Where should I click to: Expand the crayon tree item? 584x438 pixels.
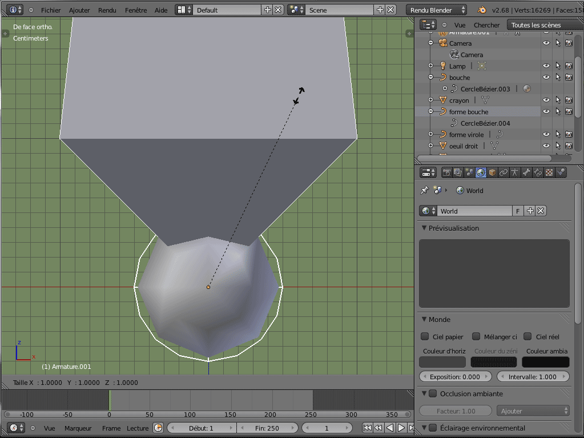click(431, 100)
